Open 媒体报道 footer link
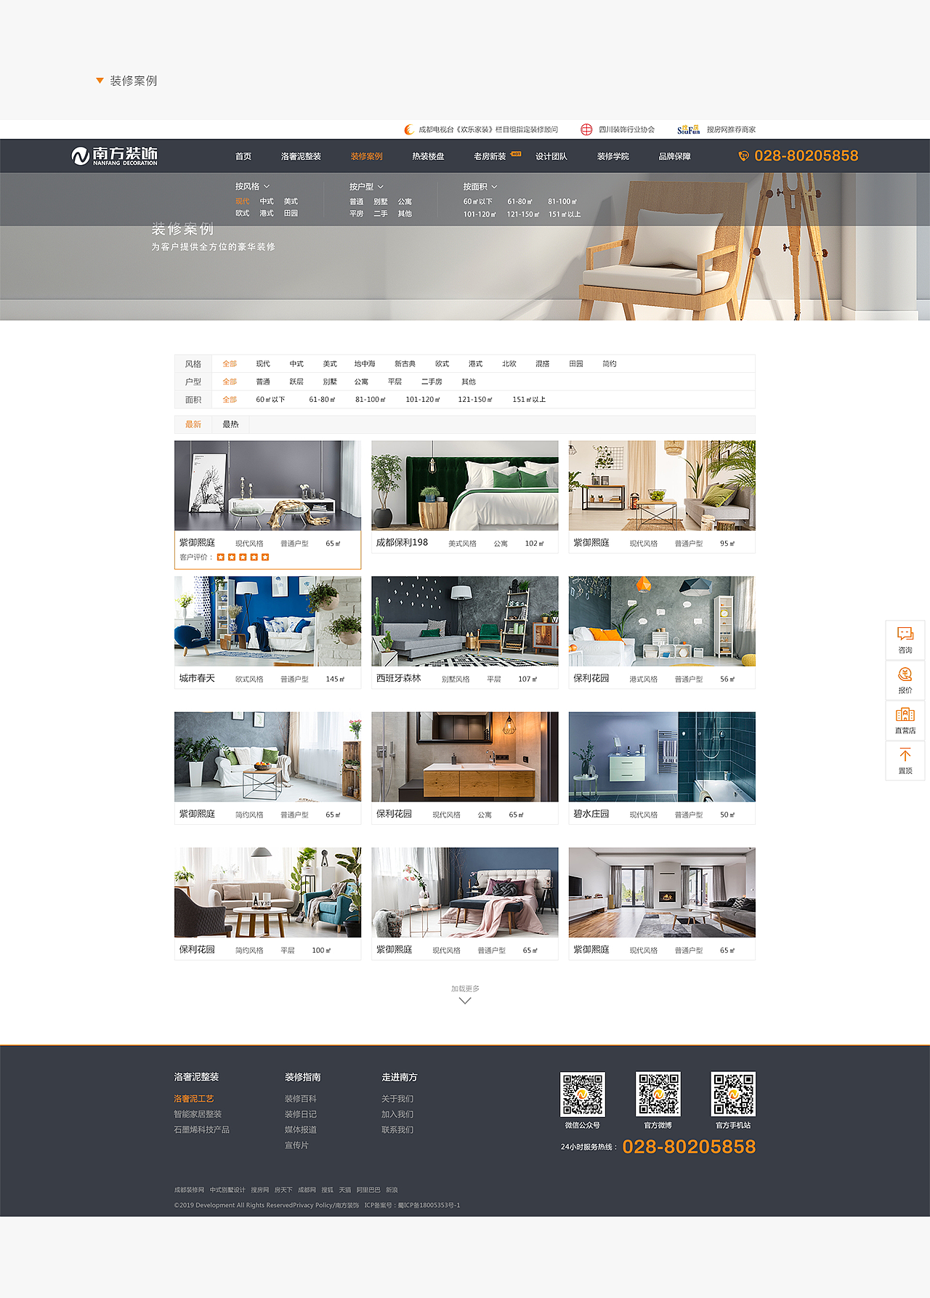 (301, 1129)
